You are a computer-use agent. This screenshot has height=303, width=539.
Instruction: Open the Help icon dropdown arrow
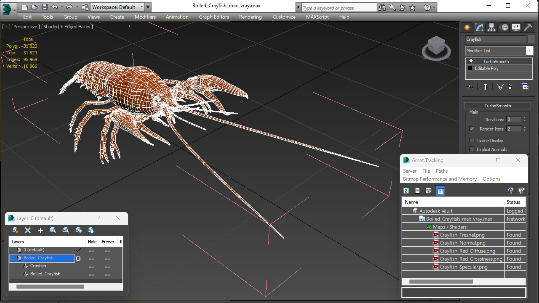point(434,8)
